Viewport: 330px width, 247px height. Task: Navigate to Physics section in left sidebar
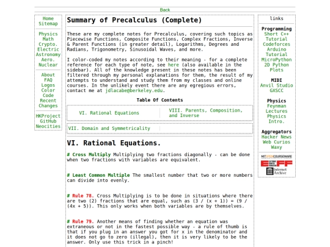pos(48,34)
